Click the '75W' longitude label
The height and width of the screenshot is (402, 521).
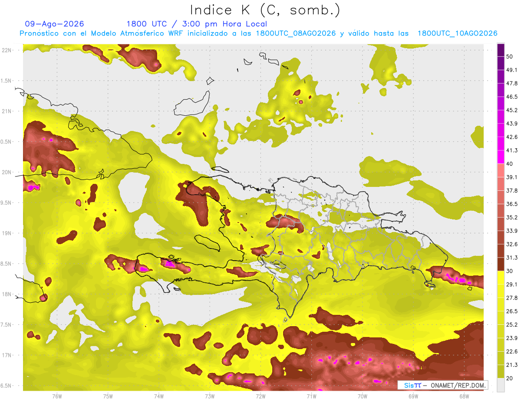click(108, 396)
